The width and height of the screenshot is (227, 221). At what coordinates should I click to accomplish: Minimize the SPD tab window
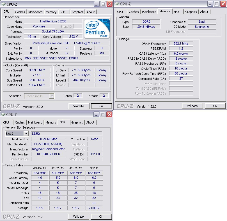96,115
